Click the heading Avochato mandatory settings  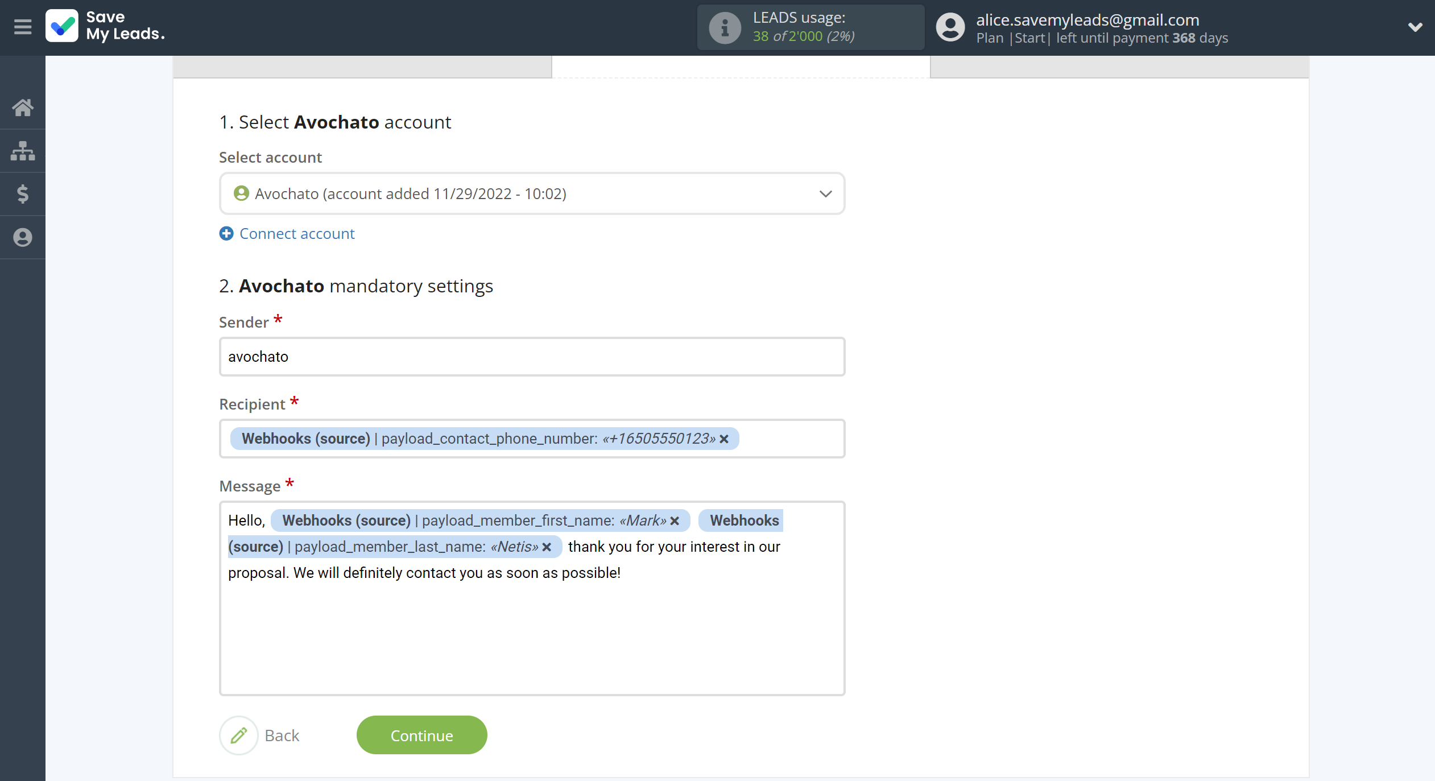356,286
